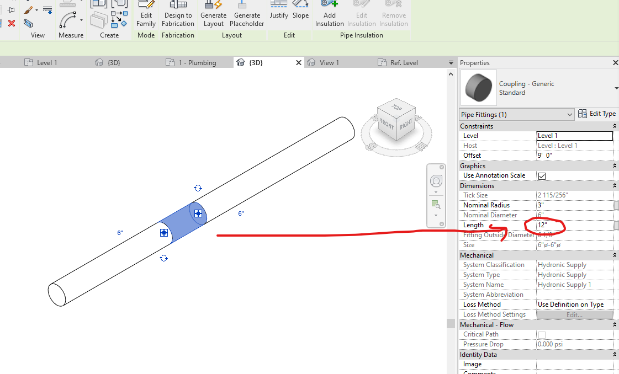Collapse the Graphics section
The width and height of the screenshot is (619, 374).
pyautogui.click(x=615, y=166)
